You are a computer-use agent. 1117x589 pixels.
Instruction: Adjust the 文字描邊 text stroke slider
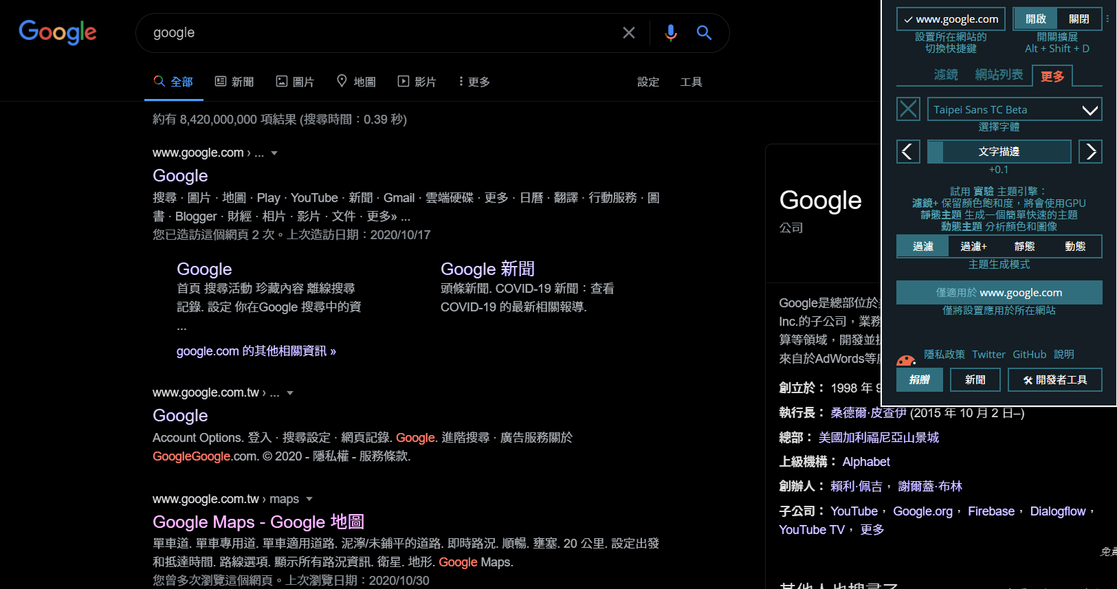point(999,152)
